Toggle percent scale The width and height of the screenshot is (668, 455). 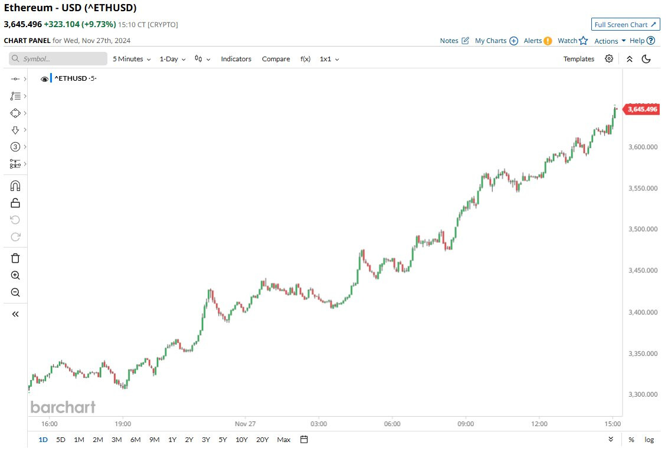pyautogui.click(x=631, y=440)
